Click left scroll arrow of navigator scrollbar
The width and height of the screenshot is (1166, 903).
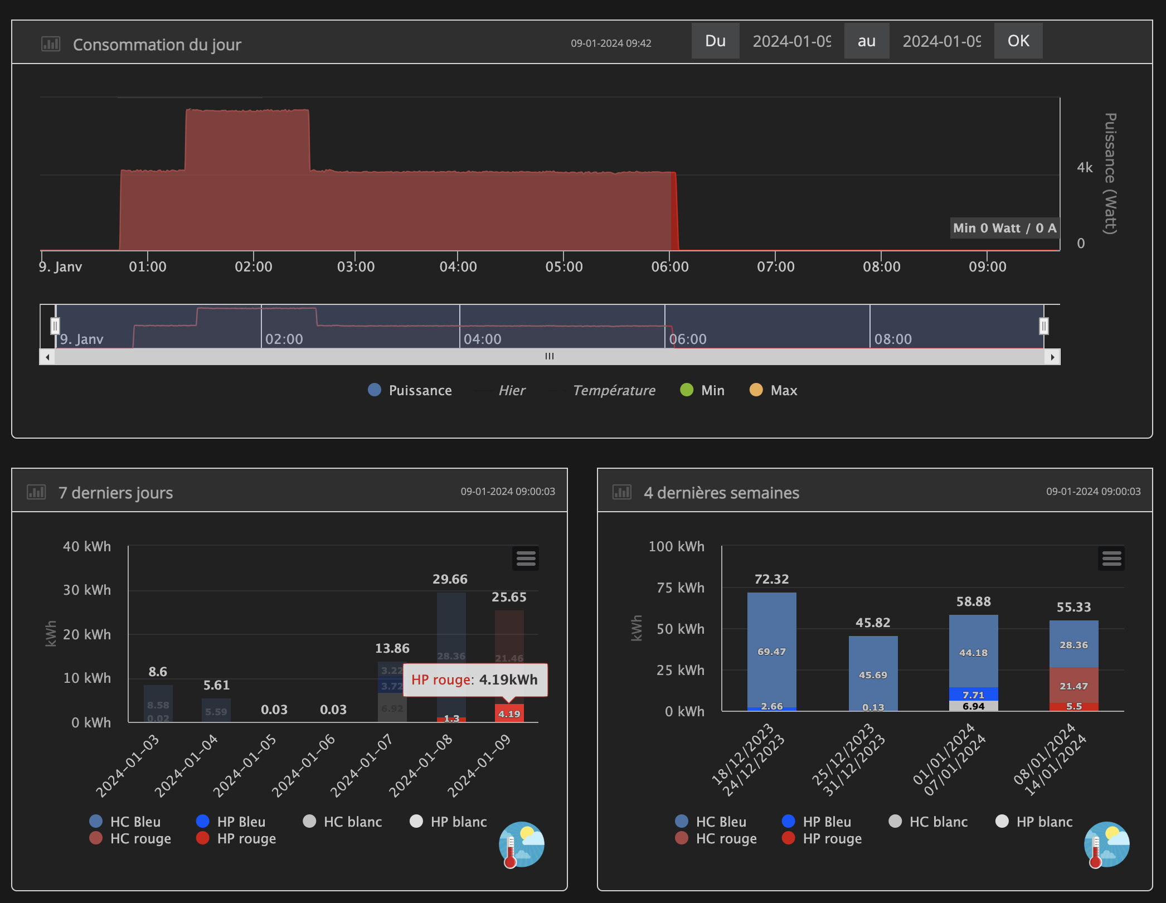pyautogui.click(x=47, y=357)
